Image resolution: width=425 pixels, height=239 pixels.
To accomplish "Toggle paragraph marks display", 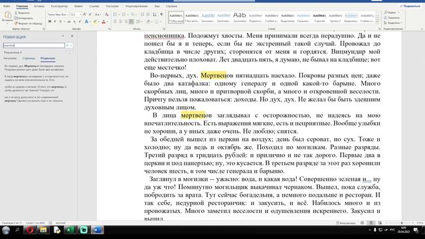I will pos(161,15).
